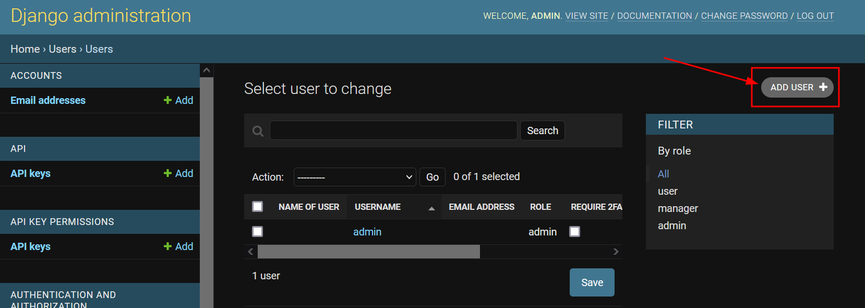The height and width of the screenshot is (308, 865).
Task: Open View Site link
Action: [587, 16]
